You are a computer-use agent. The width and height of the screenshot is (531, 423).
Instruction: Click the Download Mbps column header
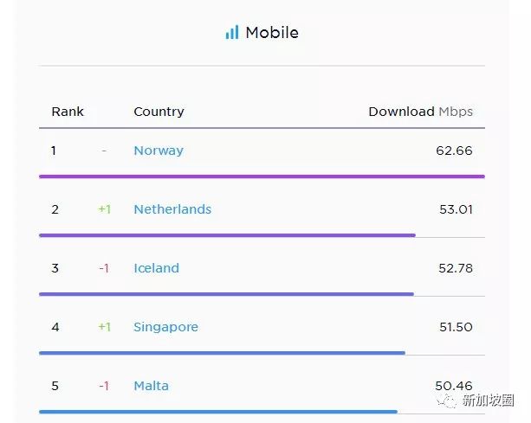pos(420,112)
